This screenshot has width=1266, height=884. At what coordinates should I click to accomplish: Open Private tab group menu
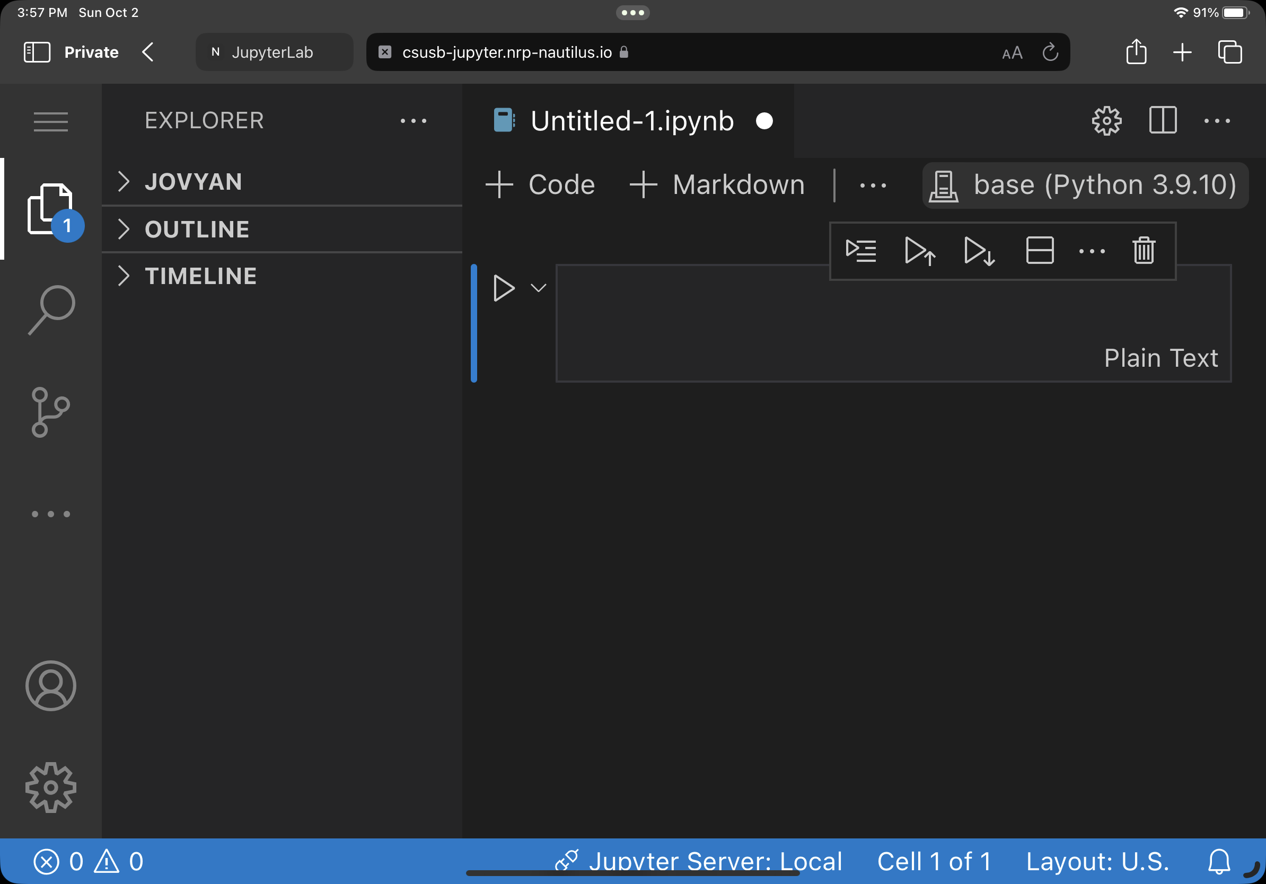92,52
